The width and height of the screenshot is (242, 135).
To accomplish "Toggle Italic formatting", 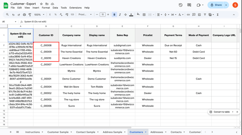I will coord(120,15).
